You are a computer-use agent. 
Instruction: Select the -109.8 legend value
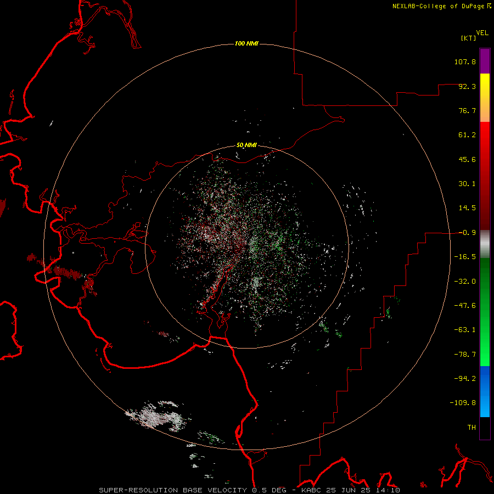pyautogui.click(x=463, y=403)
